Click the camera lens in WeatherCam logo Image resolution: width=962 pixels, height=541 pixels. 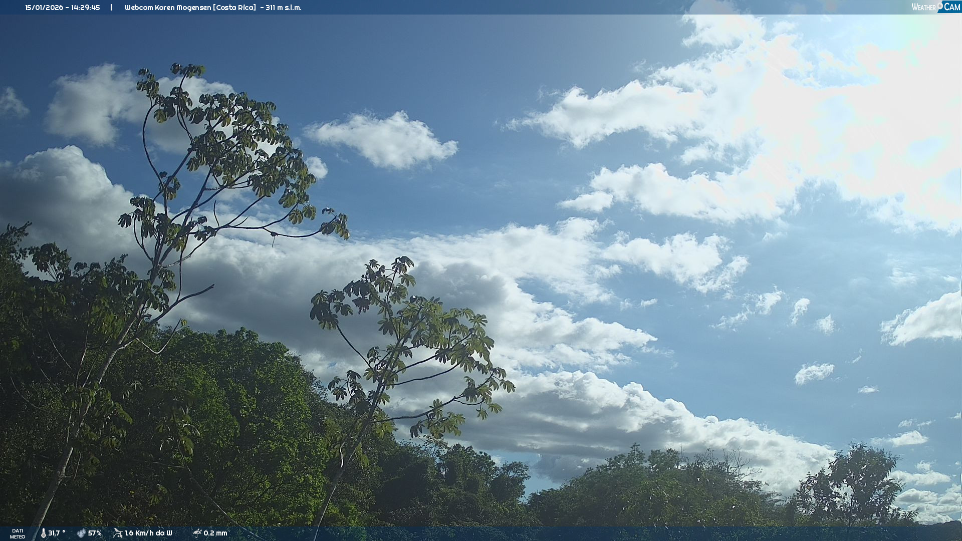[940, 6]
